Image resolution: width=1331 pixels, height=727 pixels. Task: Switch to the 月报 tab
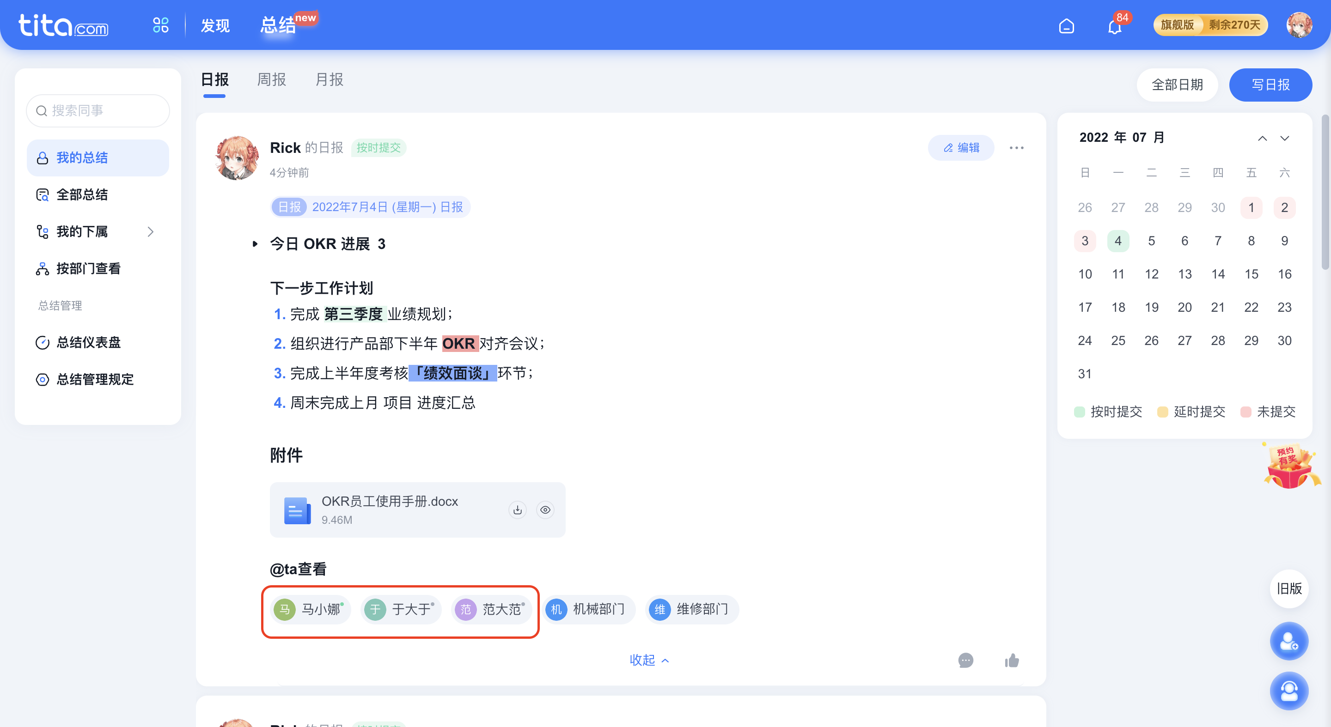point(329,79)
